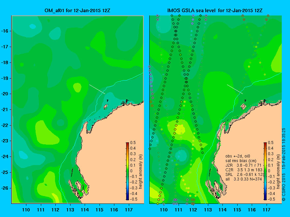Viewport: 290px width, 217px height.
Task: Click the 'OM_af01 for 12-Jan-2015 12Z' title
Action: tap(77, 11)
